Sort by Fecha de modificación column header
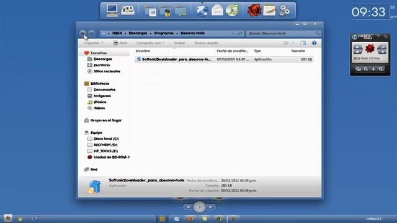Image resolution: width=397 pixels, height=223 pixels. coord(232,51)
